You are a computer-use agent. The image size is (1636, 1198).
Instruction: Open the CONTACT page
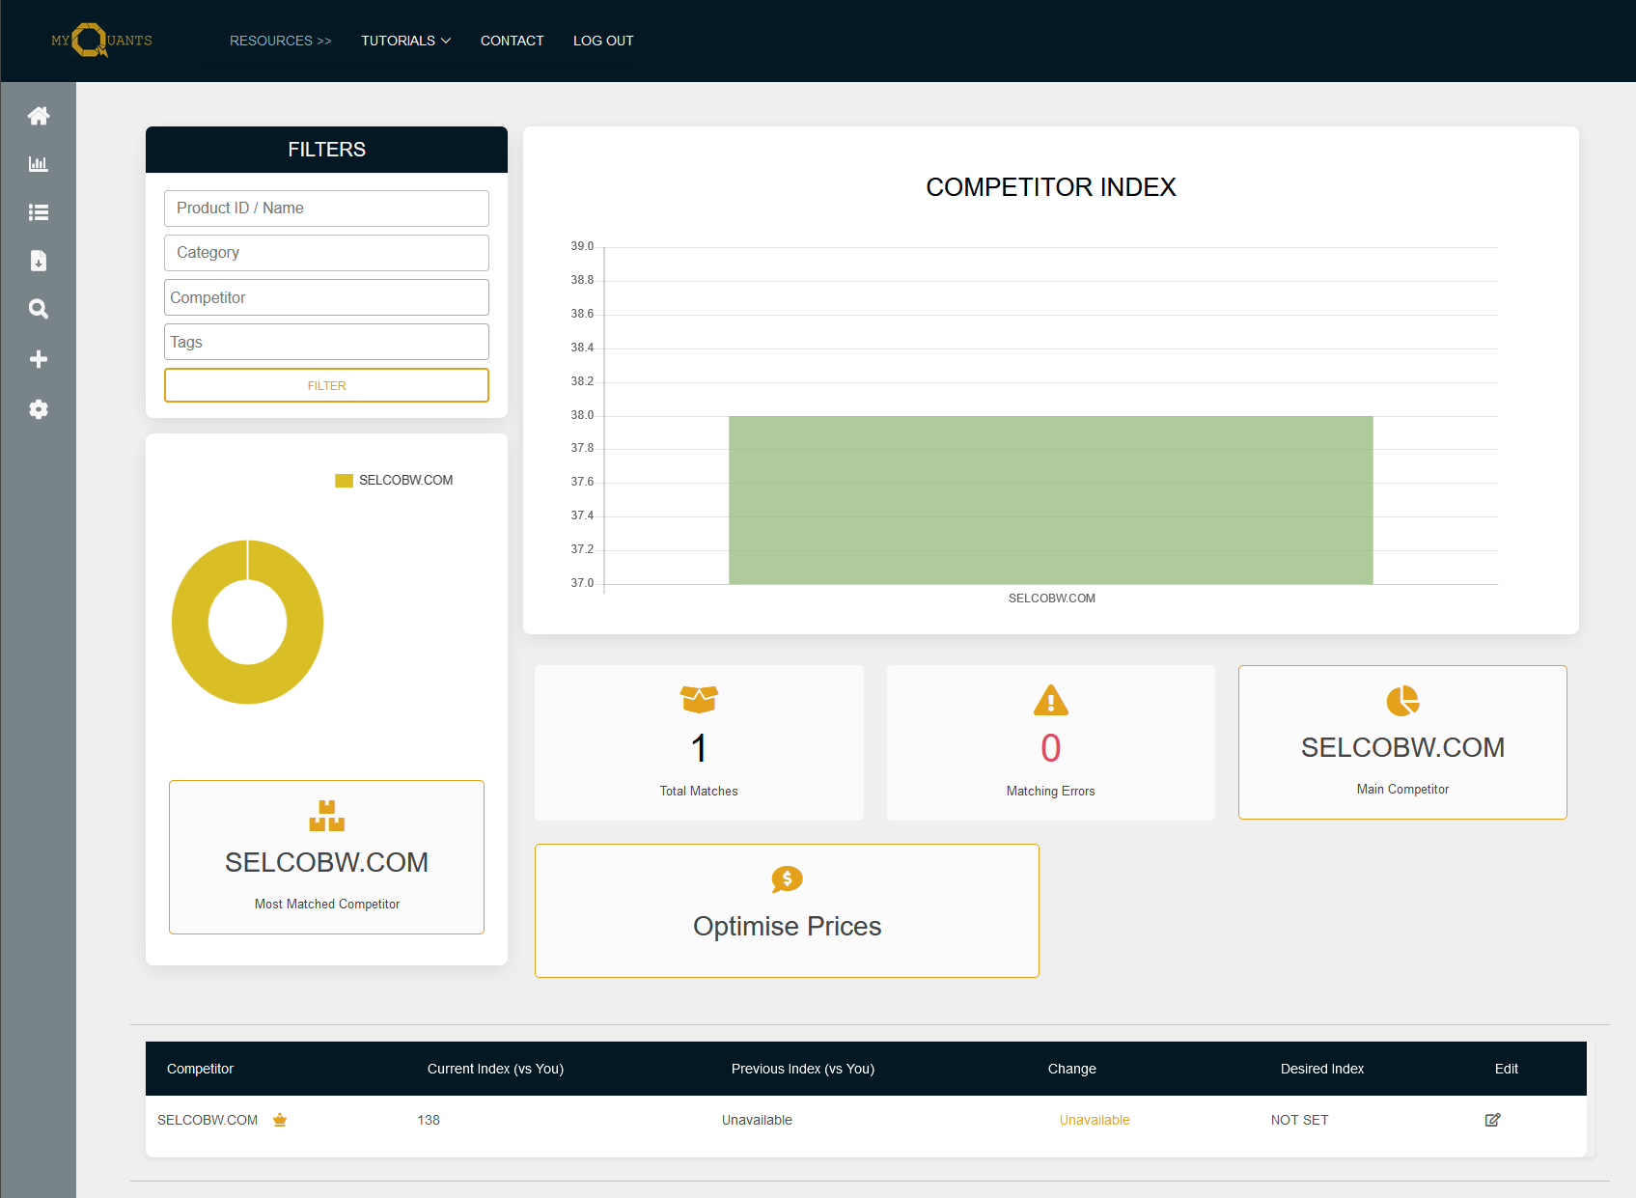(x=513, y=41)
